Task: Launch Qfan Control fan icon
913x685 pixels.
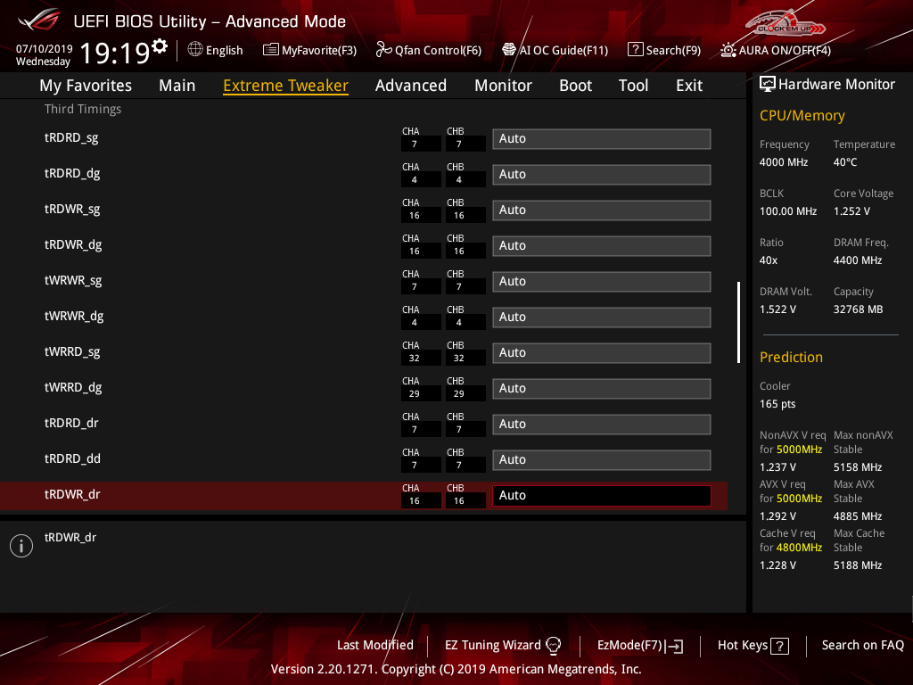Action: click(383, 50)
